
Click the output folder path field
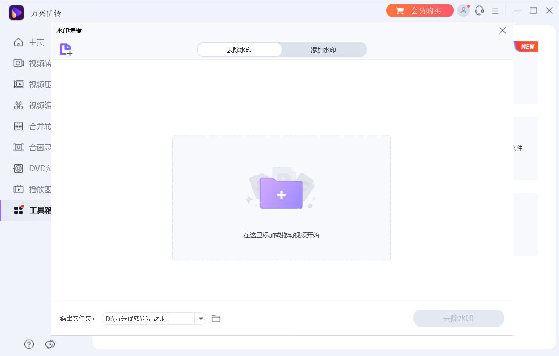tap(147, 319)
